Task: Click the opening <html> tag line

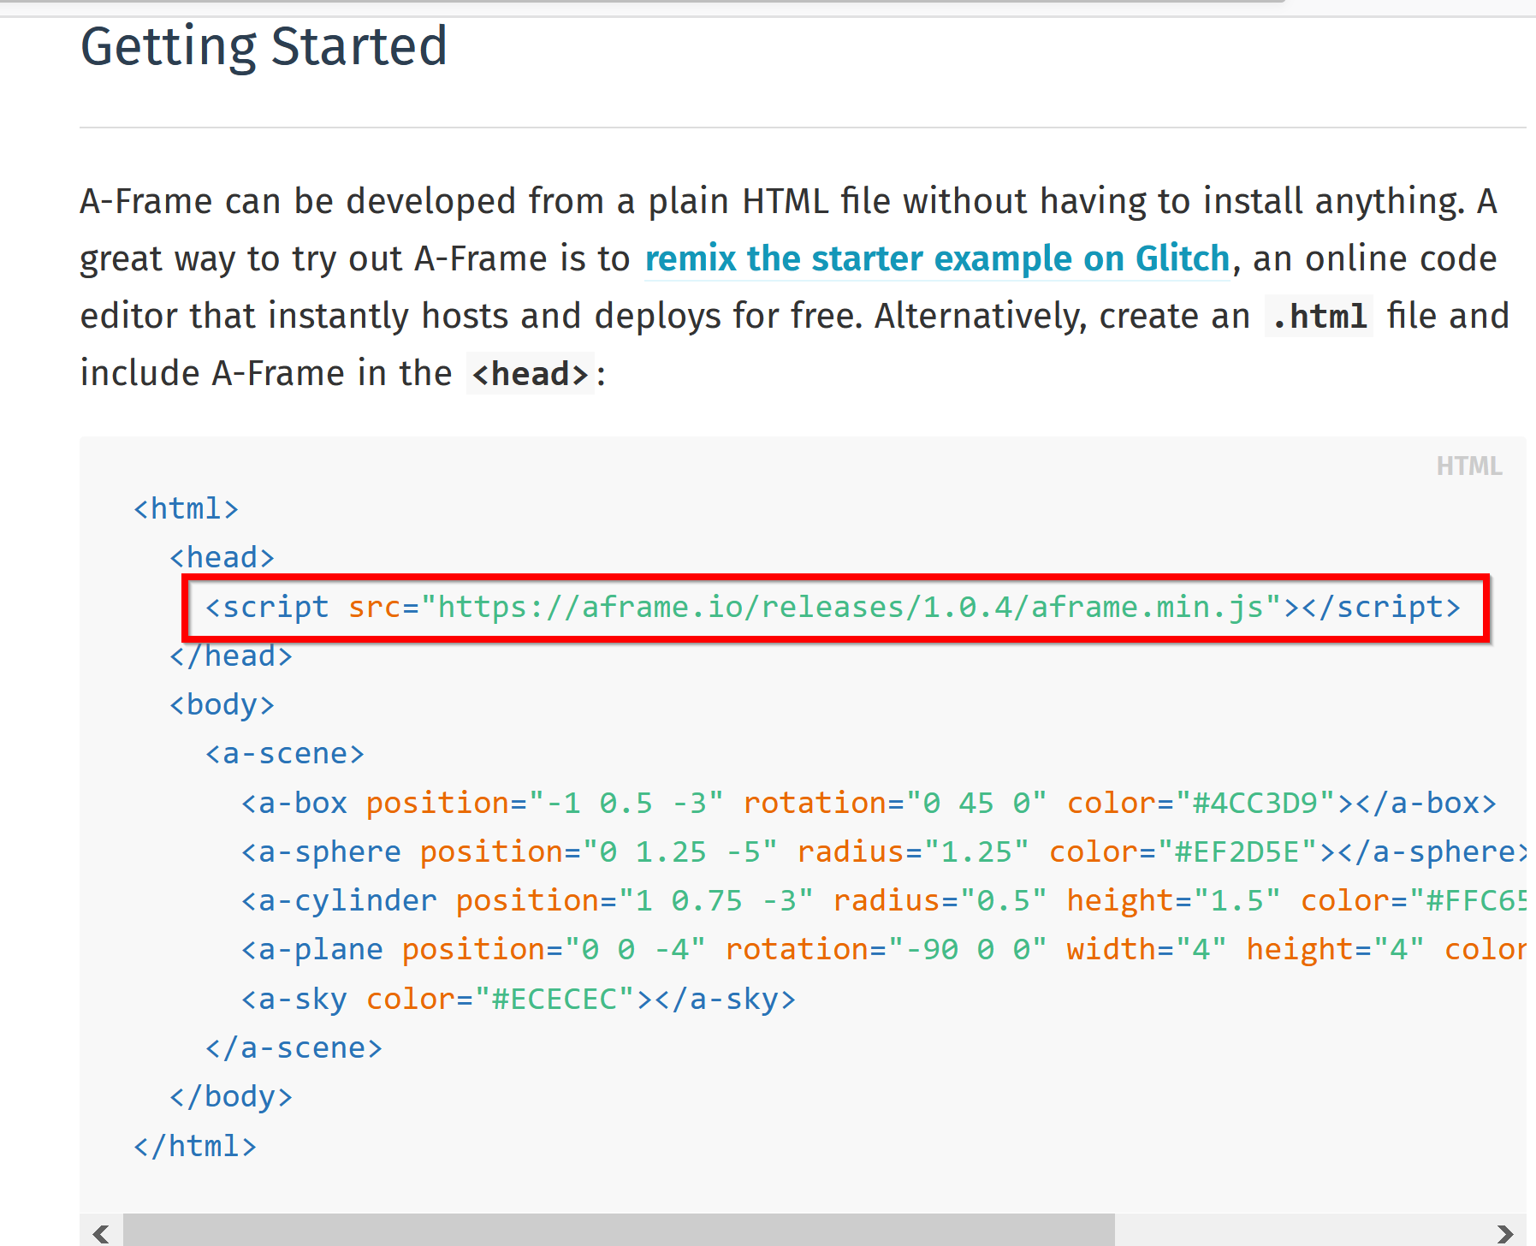Action: [x=186, y=509]
